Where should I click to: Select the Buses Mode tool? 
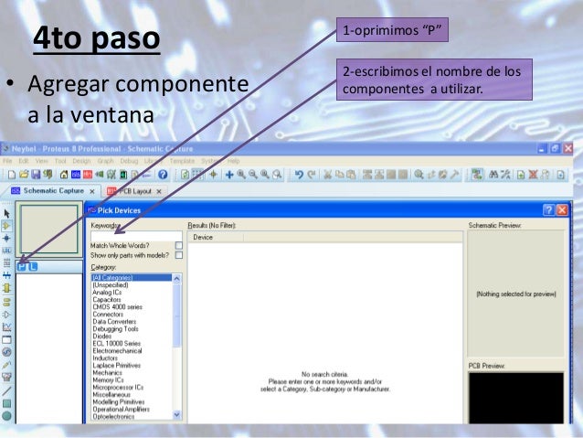pos(6,275)
